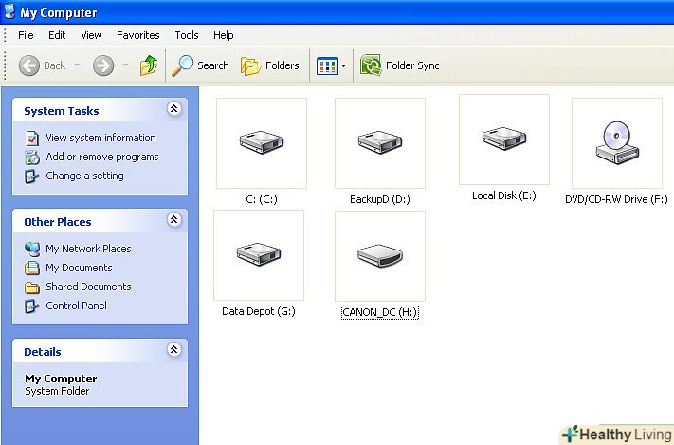The width and height of the screenshot is (674, 445).
Task: Select the BackupD (D:) drive icon
Action: click(379, 143)
